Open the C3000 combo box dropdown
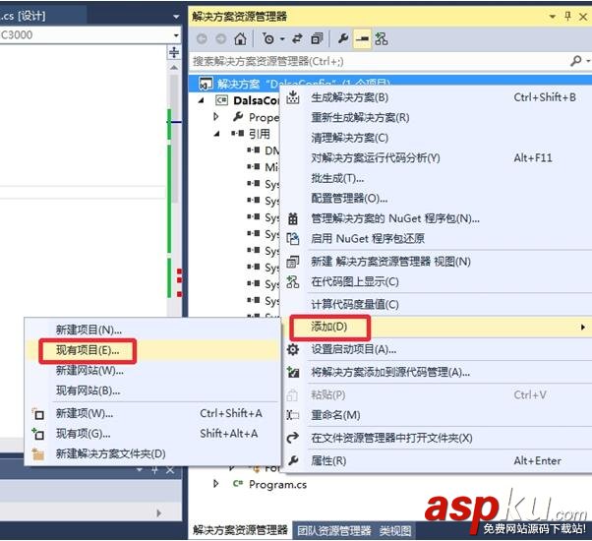The image size is (592, 541). [176, 35]
